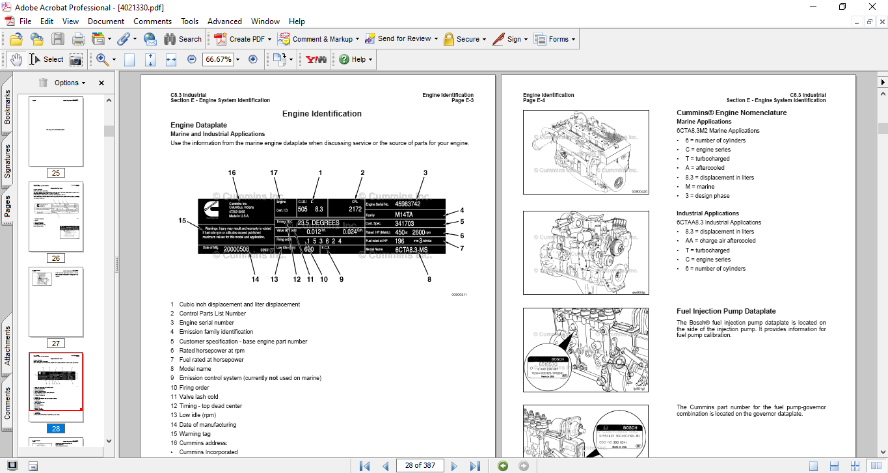Open the zoom percentage dropdown arrow
This screenshot has height=473, width=888.
click(x=237, y=59)
